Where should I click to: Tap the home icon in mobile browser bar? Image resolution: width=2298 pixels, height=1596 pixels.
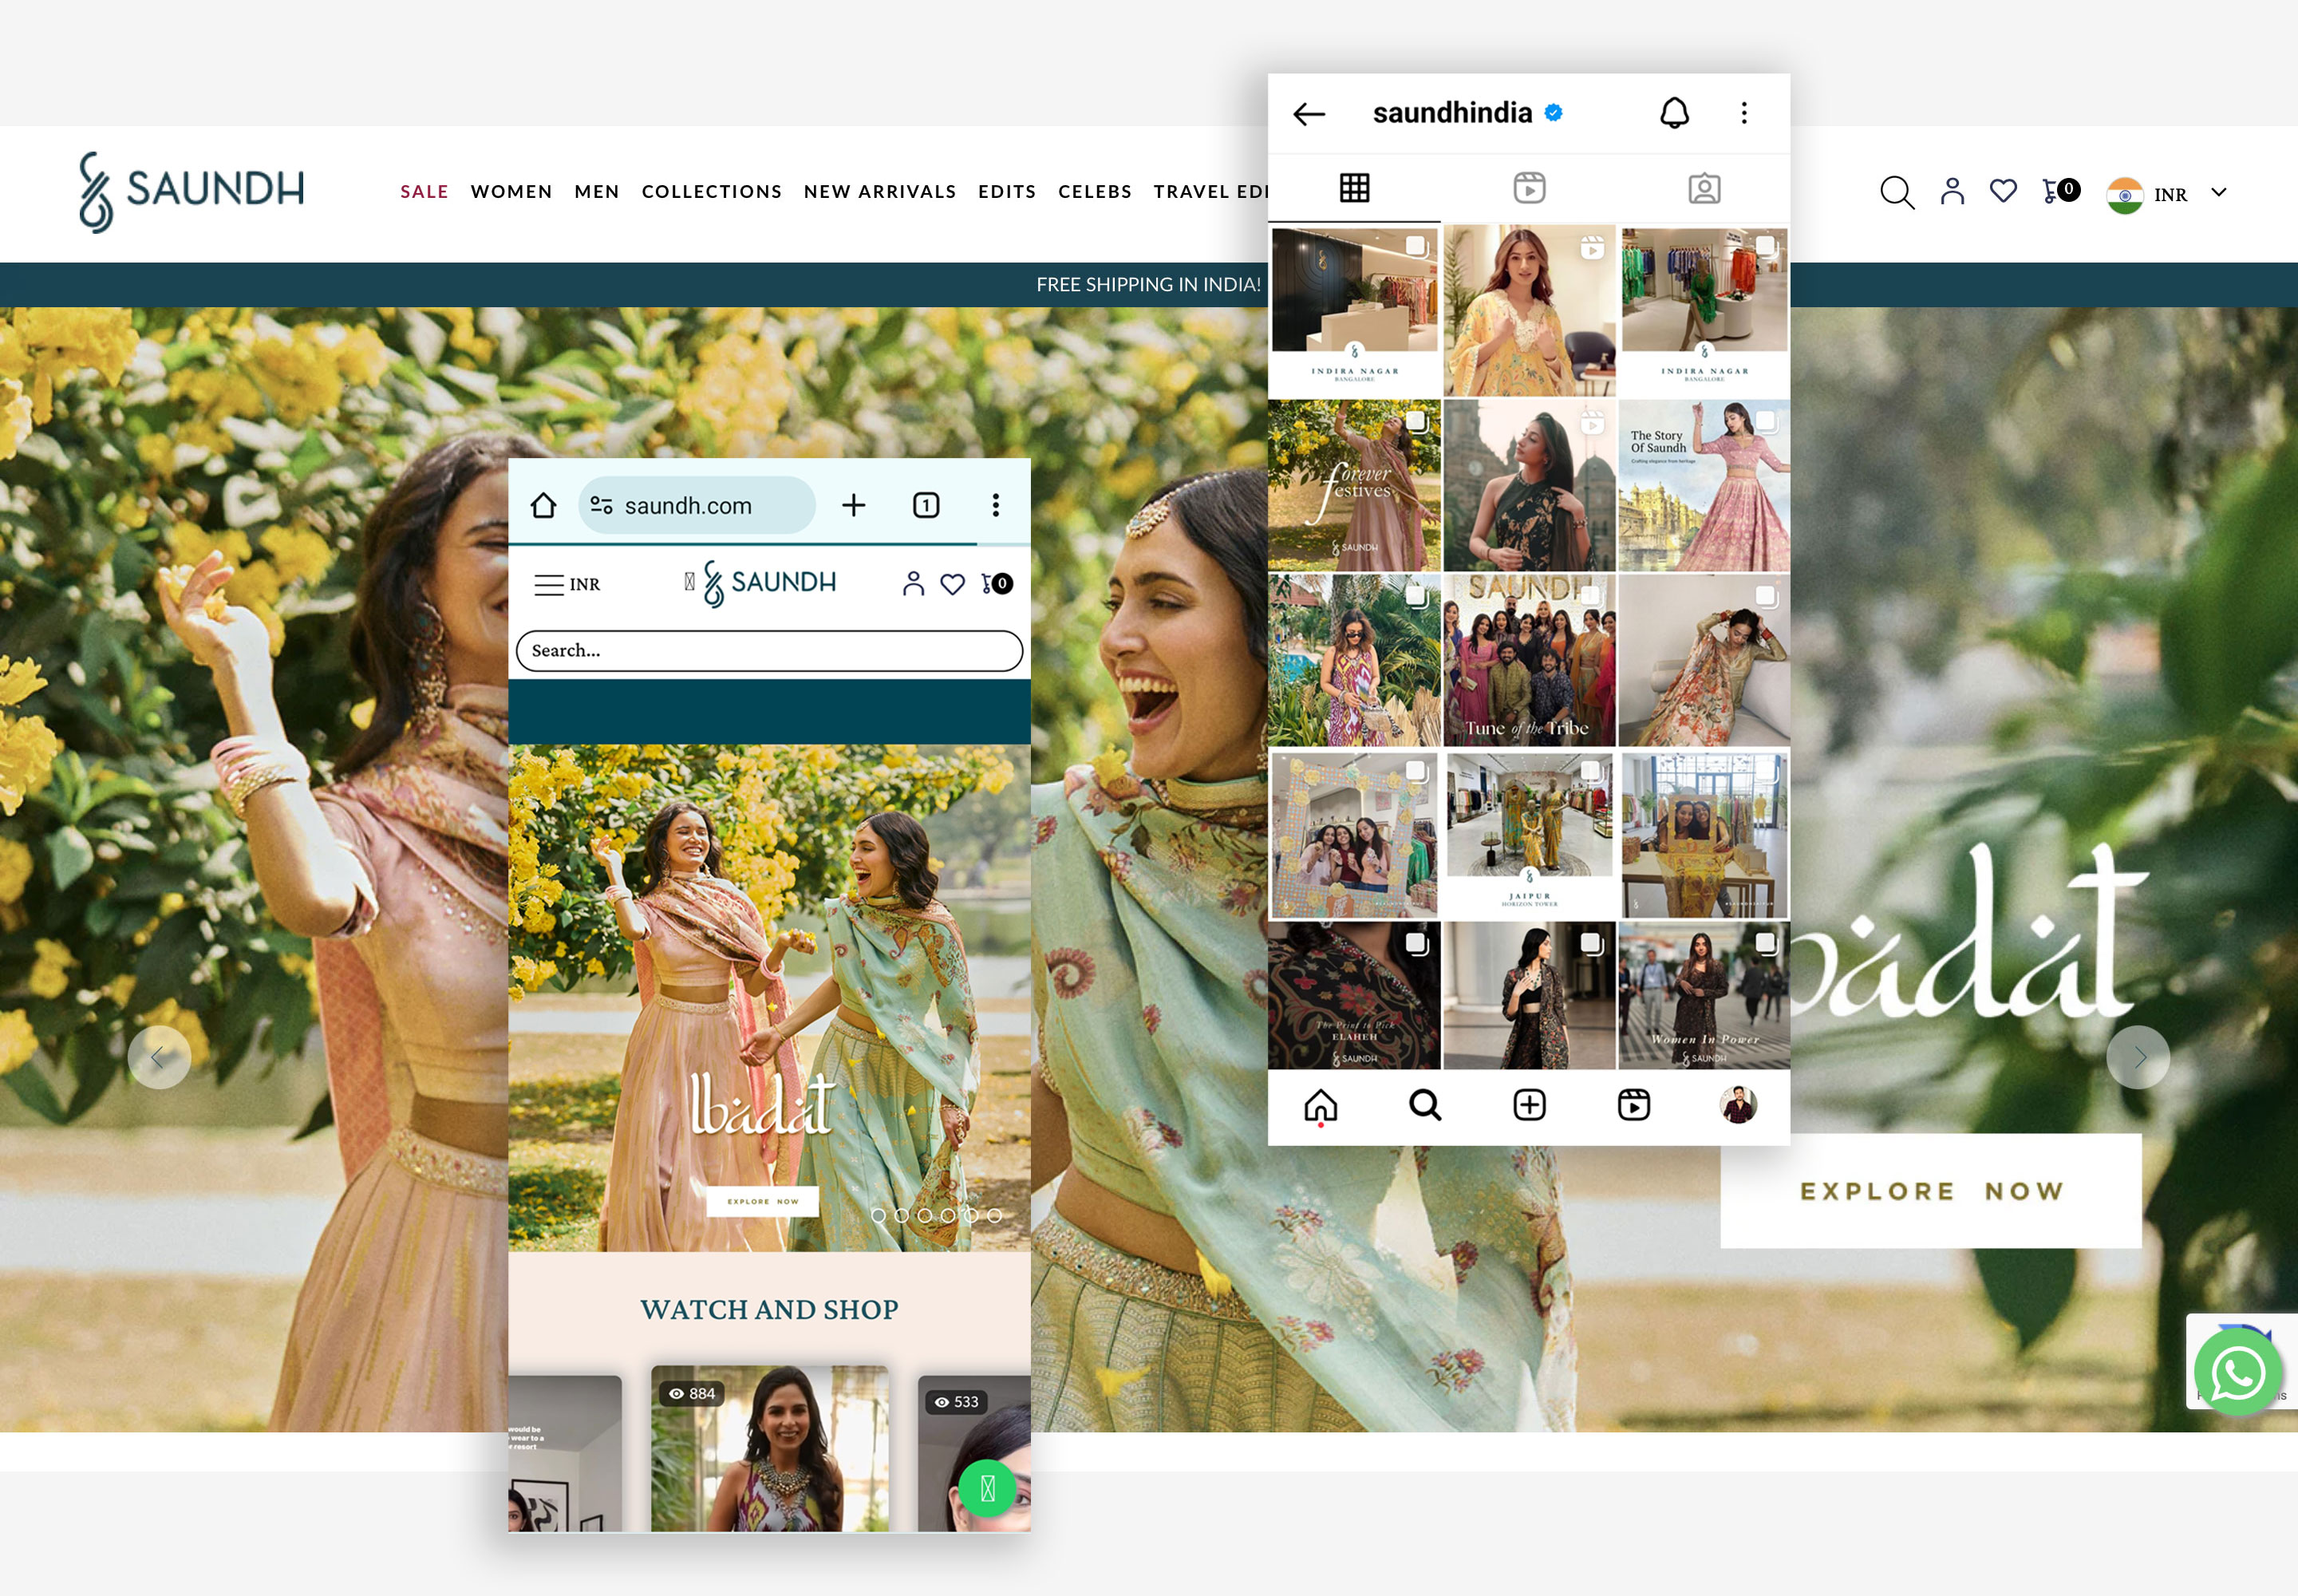point(543,505)
